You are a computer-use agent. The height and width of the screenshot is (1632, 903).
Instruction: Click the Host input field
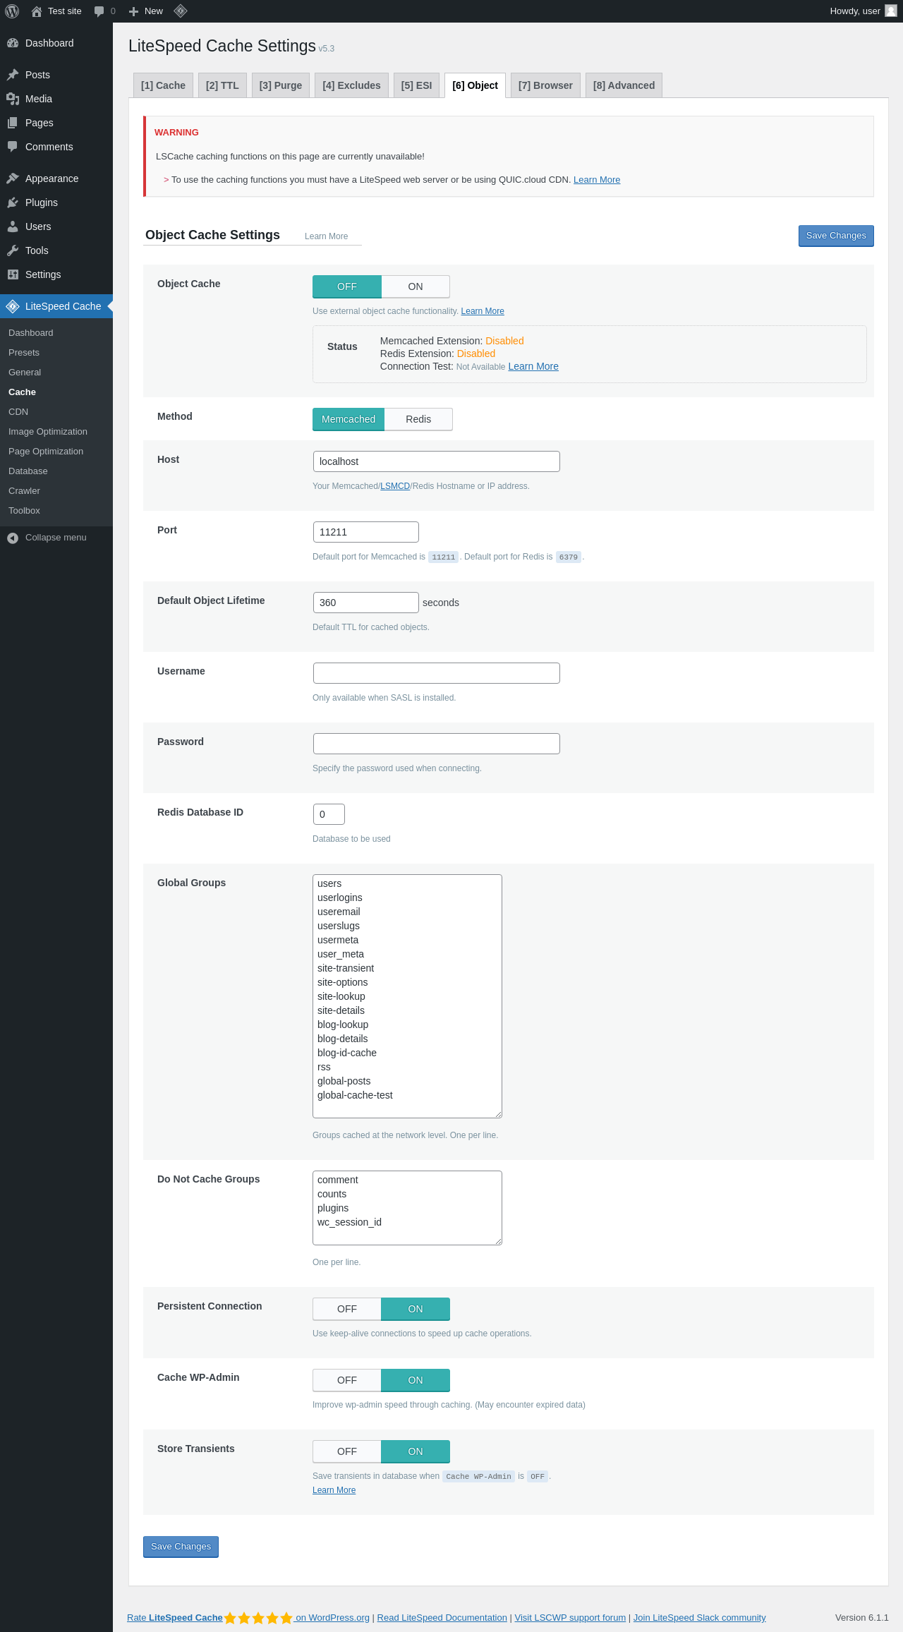[x=437, y=461]
